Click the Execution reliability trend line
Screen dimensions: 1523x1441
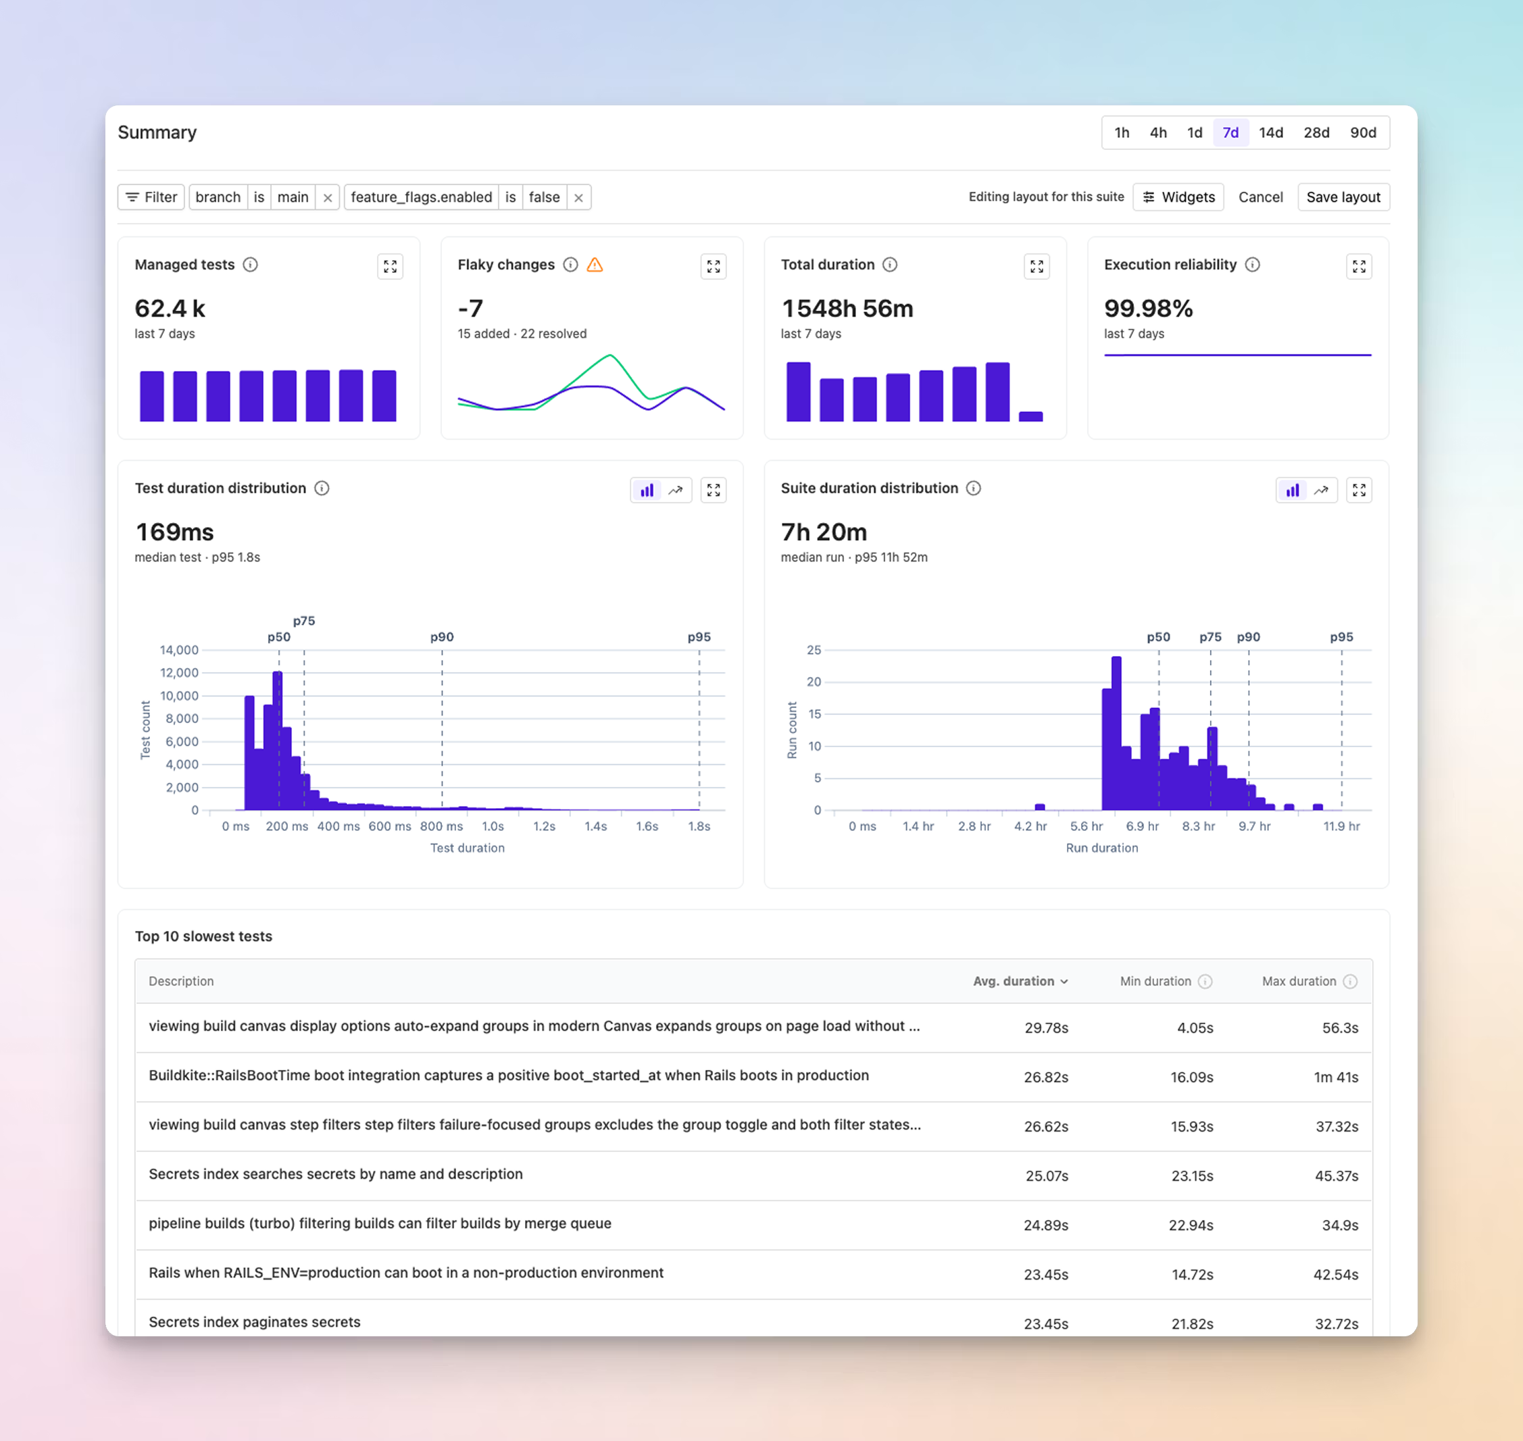point(1237,355)
